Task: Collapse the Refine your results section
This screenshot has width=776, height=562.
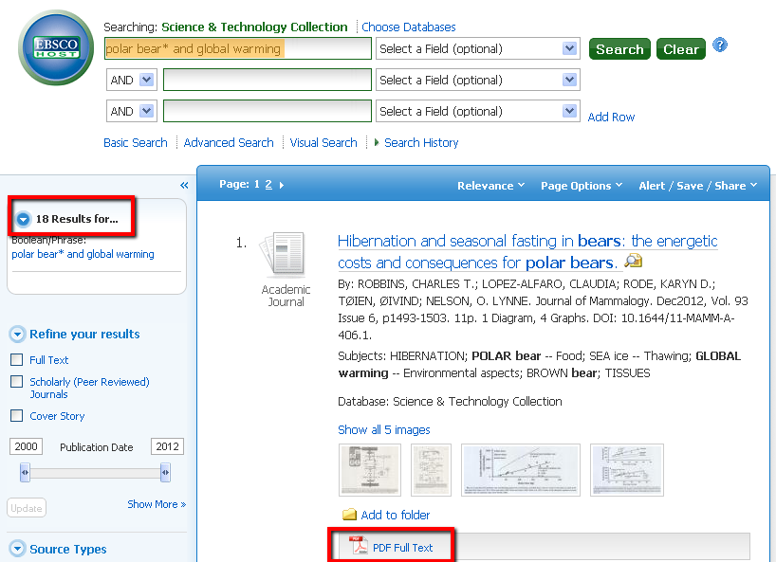Action: [17, 335]
